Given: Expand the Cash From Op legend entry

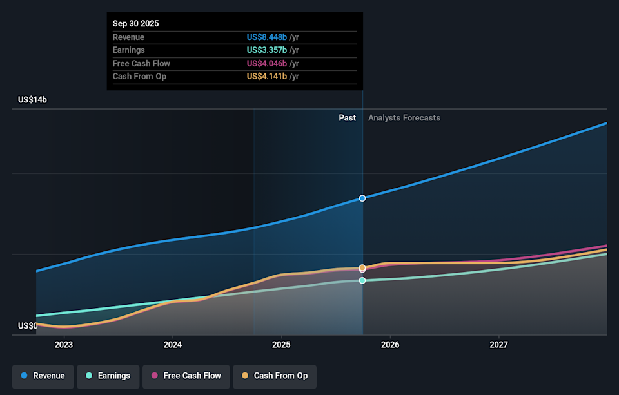Looking at the screenshot, I should coord(275,376).
